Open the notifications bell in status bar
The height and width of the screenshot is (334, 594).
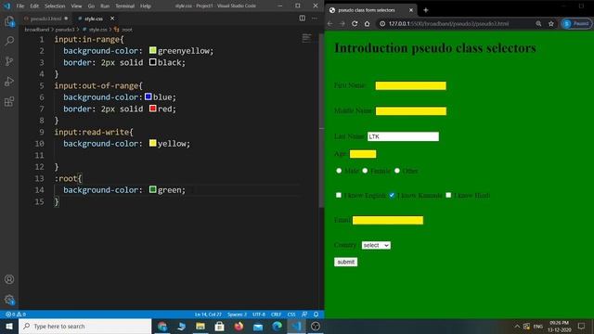point(316,315)
